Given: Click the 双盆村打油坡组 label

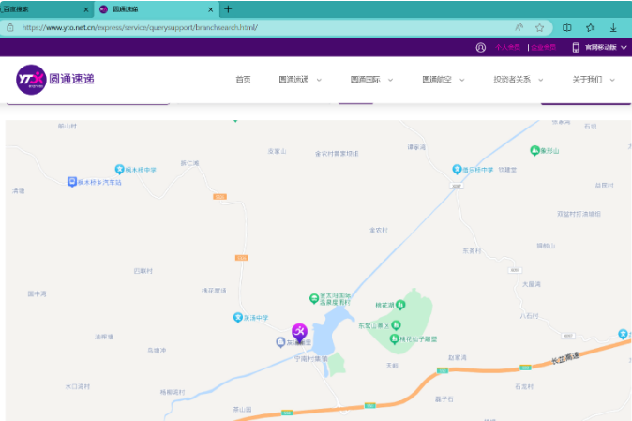Looking at the screenshot, I should pyautogui.click(x=579, y=214).
